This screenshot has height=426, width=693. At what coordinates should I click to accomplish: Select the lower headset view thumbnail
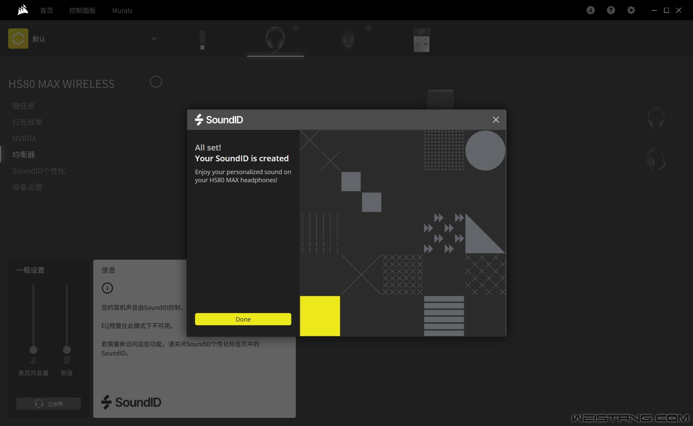tap(656, 159)
